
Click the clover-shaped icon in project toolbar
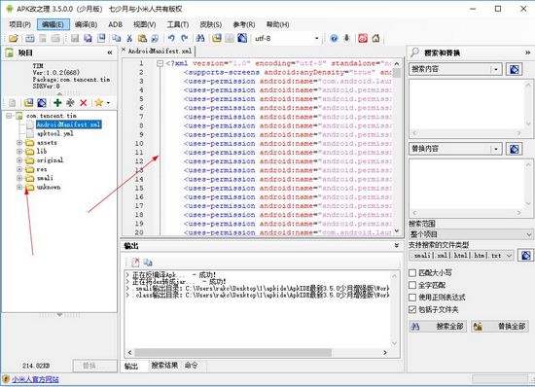pyautogui.click(x=70, y=103)
